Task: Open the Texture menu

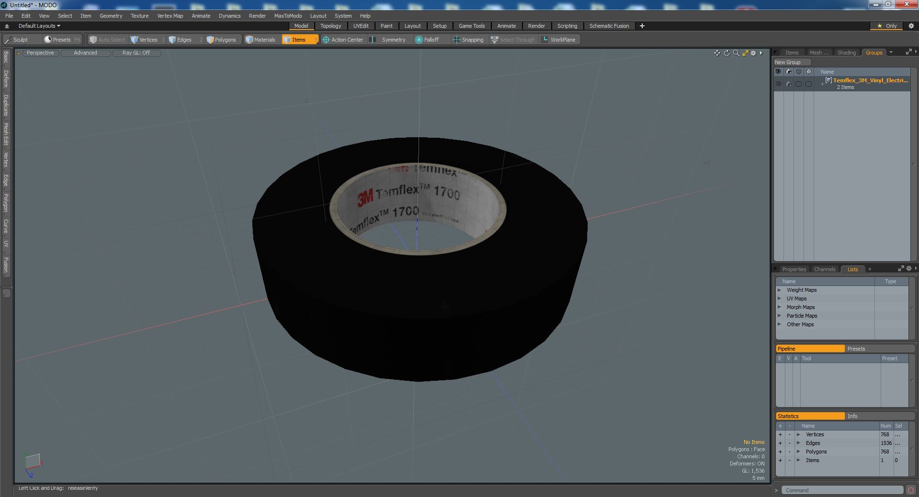Action: pyautogui.click(x=139, y=16)
